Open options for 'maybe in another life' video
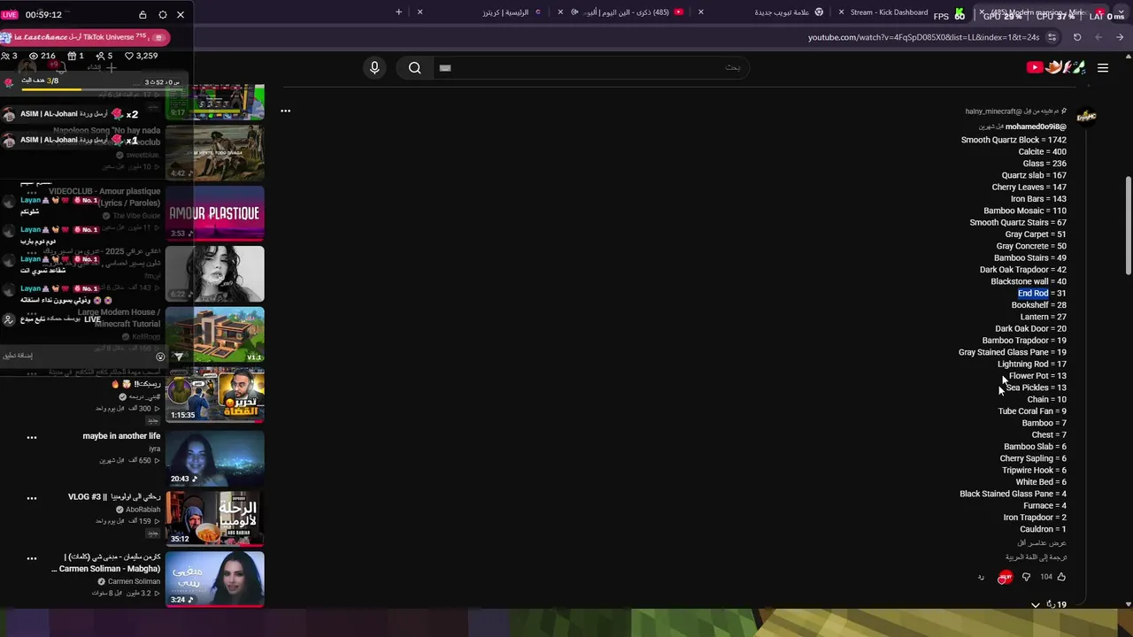The image size is (1133, 637). tap(32, 437)
